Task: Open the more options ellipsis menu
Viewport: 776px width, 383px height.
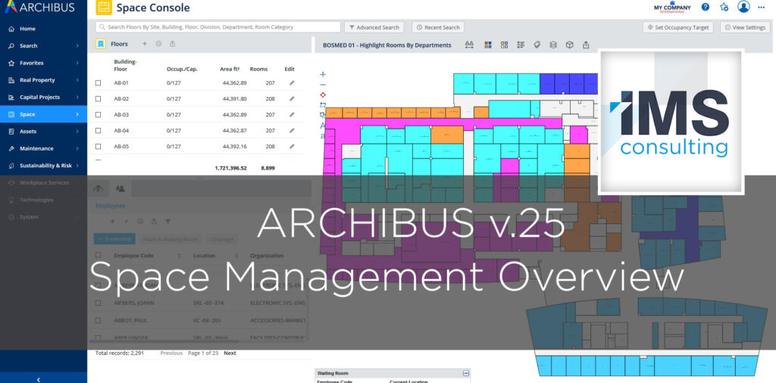Action: [761, 7]
